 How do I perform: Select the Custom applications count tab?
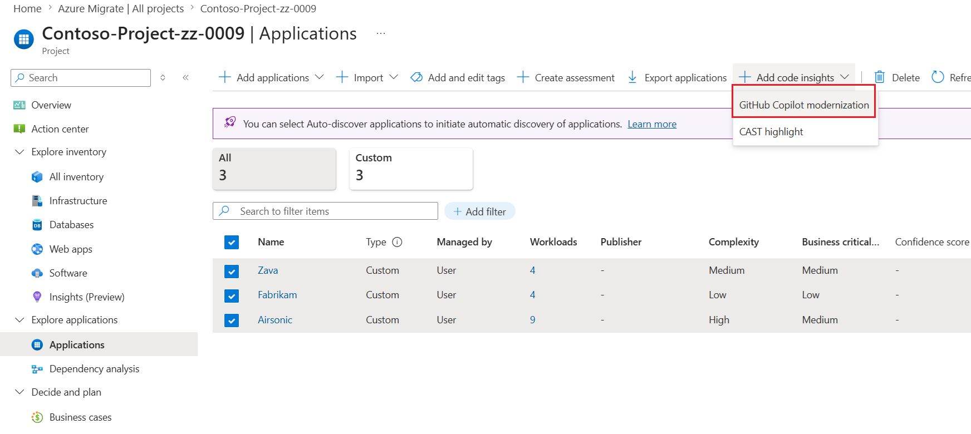[x=411, y=169]
